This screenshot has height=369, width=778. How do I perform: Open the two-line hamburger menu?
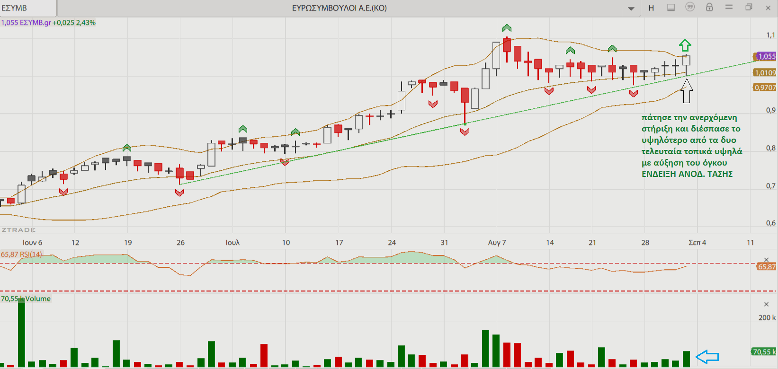pos(729,7)
